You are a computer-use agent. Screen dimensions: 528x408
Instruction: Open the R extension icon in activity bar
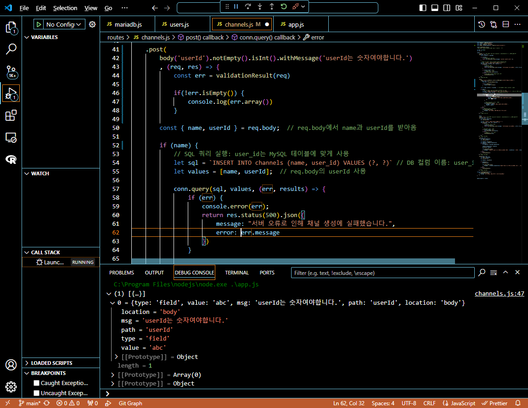click(x=11, y=159)
